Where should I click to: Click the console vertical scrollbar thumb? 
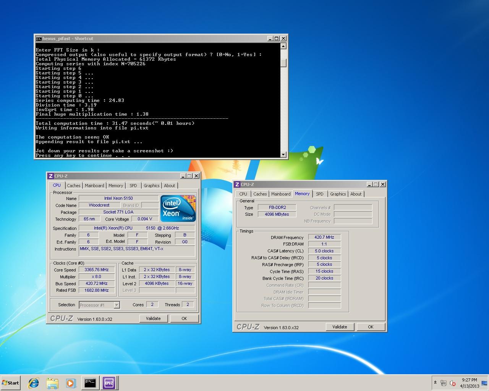coord(283,63)
